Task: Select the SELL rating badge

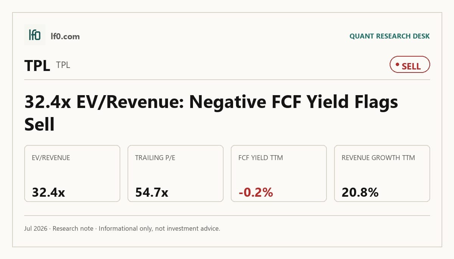Action: (x=410, y=65)
